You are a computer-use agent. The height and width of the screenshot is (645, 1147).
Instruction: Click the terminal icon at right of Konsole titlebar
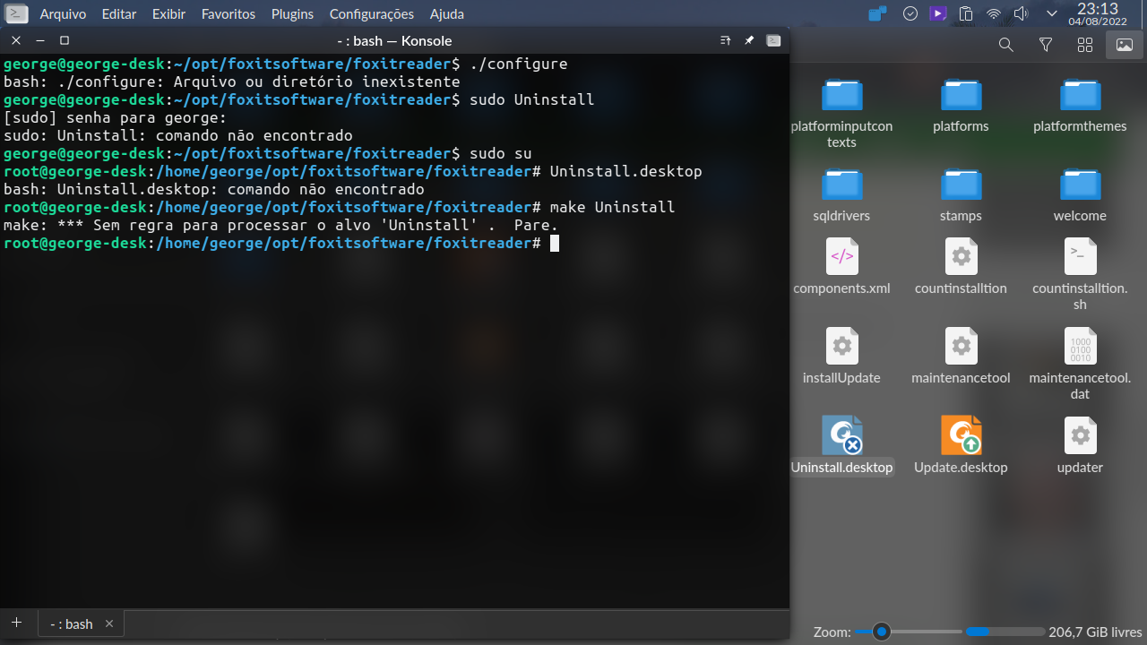(x=773, y=40)
